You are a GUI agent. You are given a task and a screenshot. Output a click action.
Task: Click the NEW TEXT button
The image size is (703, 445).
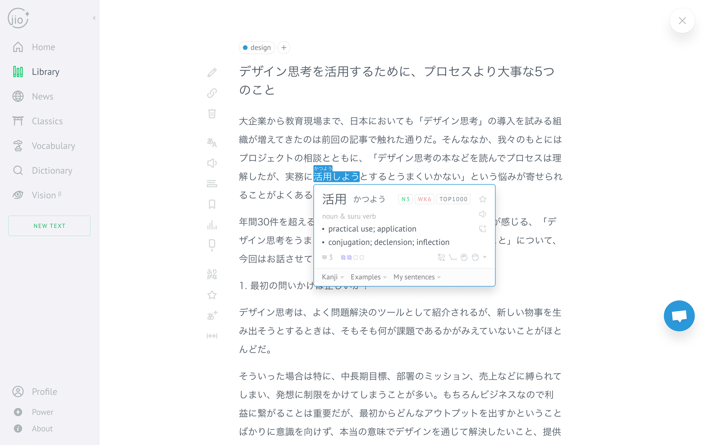click(x=49, y=225)
